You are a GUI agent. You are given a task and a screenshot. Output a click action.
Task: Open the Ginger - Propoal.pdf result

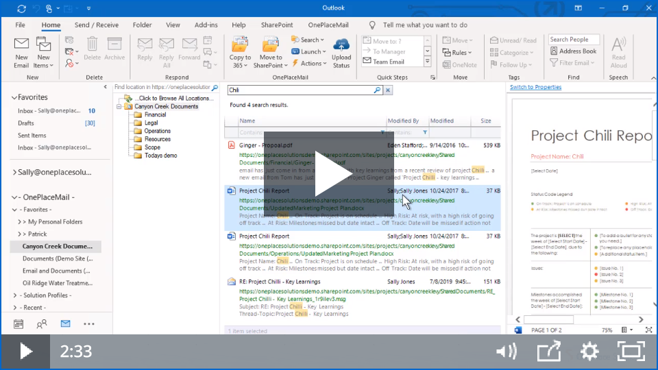[266, 145]
